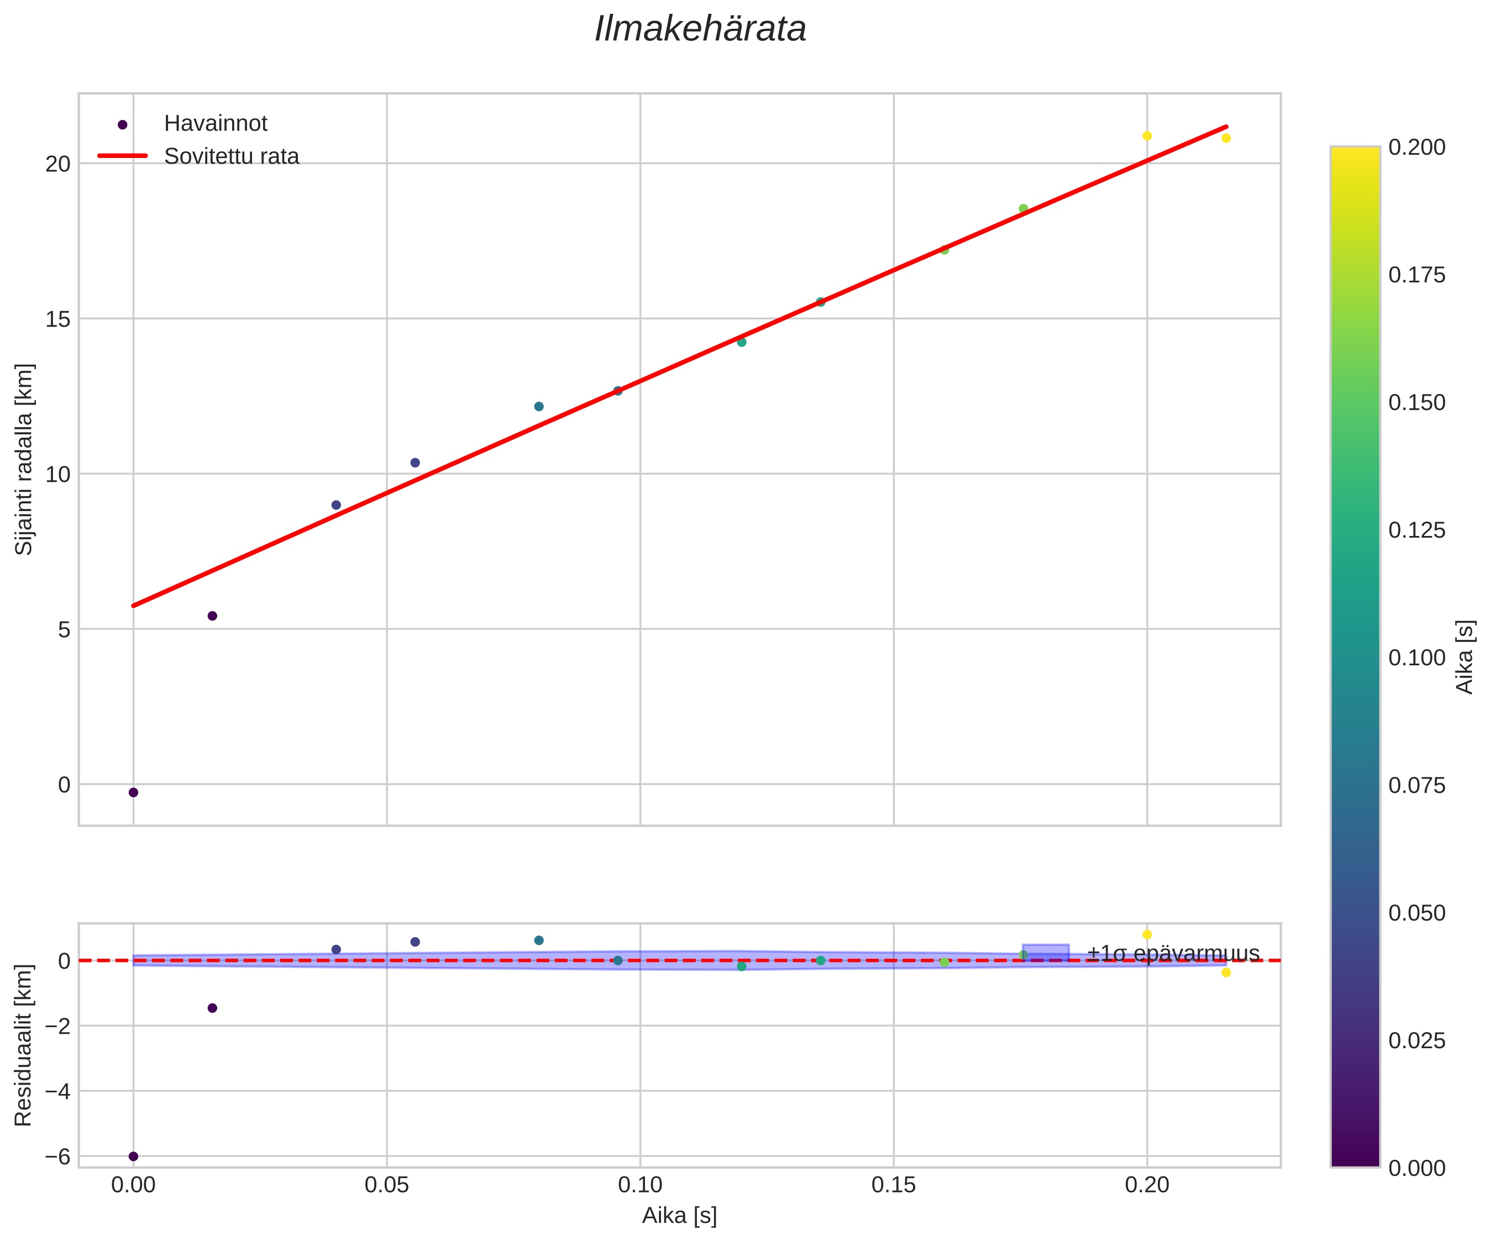Click colorbar tick label 0.025
Screen dimensions: 1490x1241
(x=1417, y=1040)
